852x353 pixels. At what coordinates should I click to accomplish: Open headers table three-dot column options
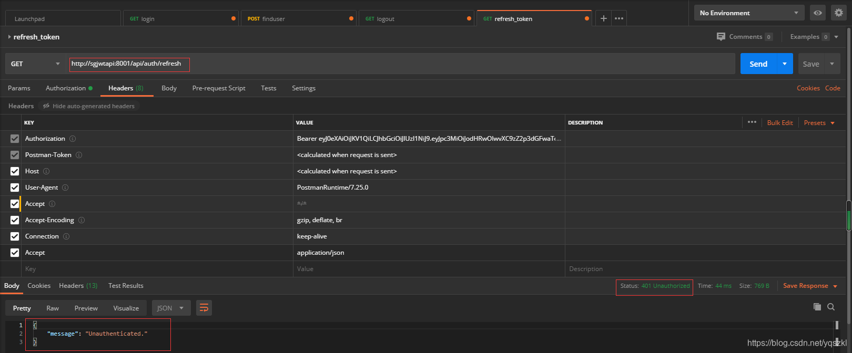(752, 122)
